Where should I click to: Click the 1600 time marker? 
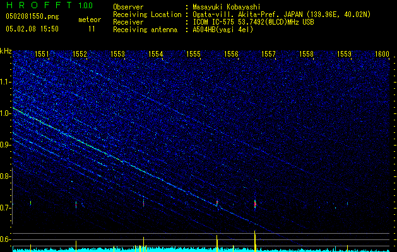click(382, 54)
